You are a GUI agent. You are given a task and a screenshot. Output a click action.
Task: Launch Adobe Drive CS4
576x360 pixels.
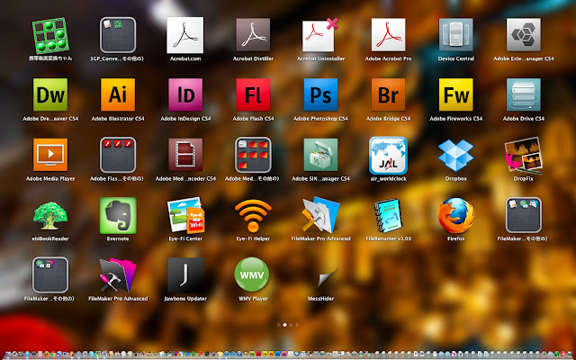click(x=524, y=94)
